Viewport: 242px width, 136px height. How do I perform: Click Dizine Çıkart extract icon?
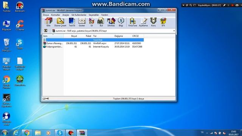(60, 22)
